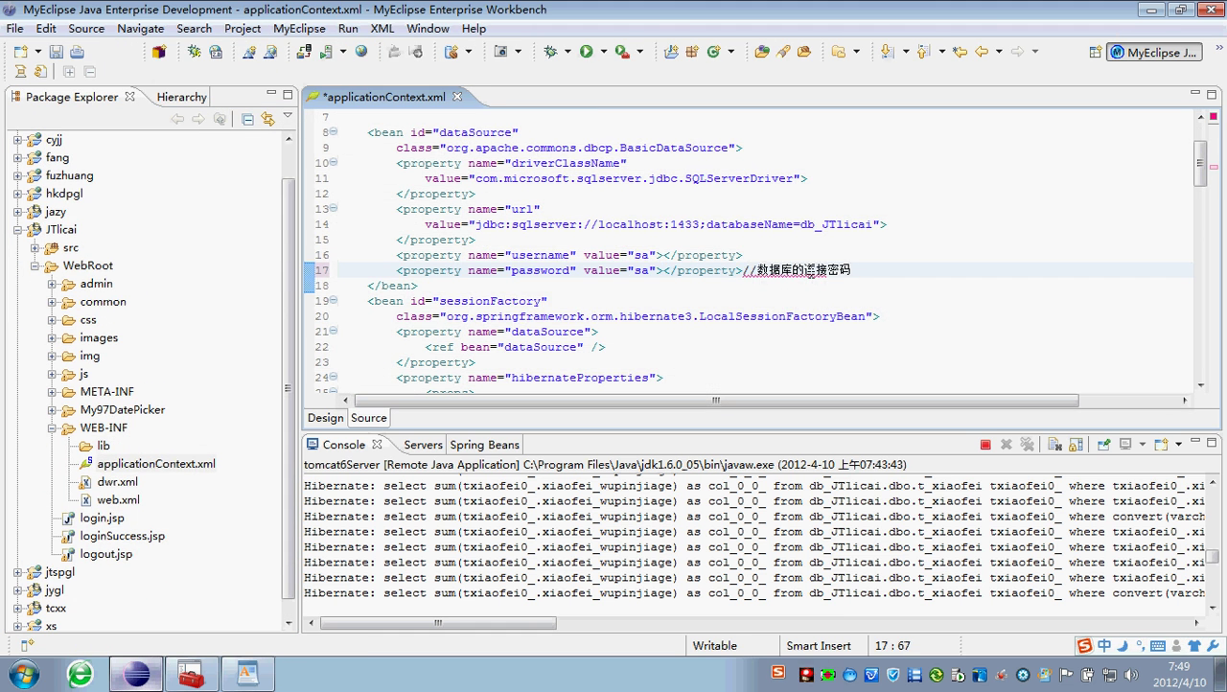The height and width of the screenshot is (692, 1227).
Task: Click the Open Type folder icon
Action: [762, 52]
